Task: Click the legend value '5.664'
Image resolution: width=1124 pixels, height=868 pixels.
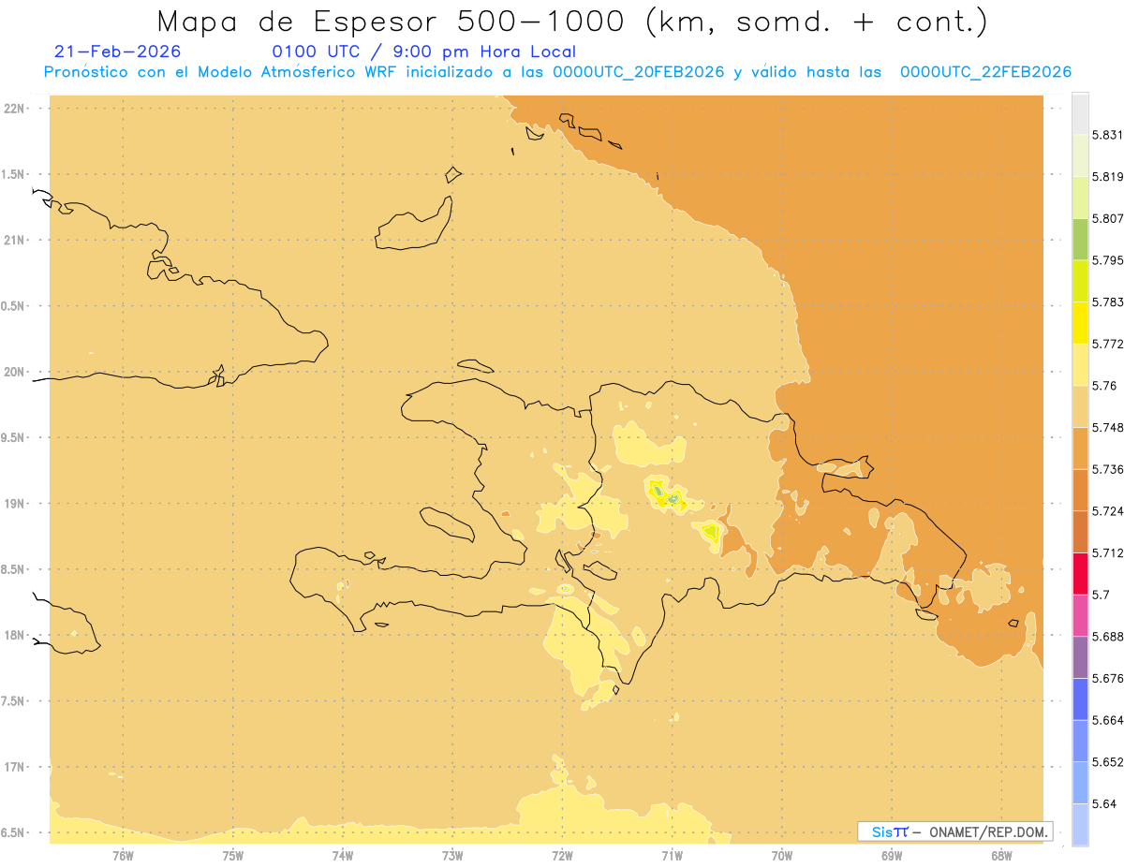Action: point(1107,720)
